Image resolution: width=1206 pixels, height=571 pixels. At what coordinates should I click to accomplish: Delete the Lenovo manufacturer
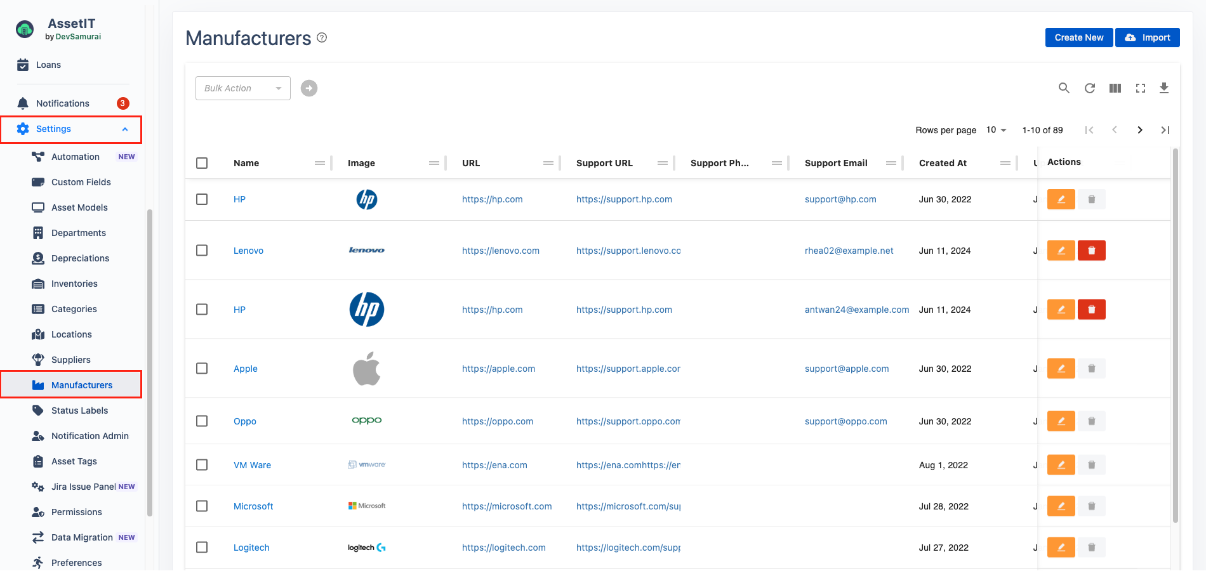coord(1091,251)
